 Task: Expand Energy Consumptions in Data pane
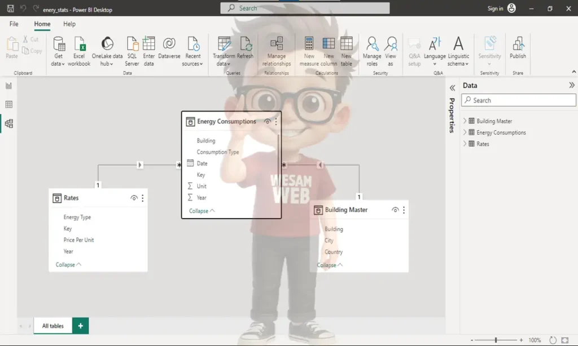465,132
